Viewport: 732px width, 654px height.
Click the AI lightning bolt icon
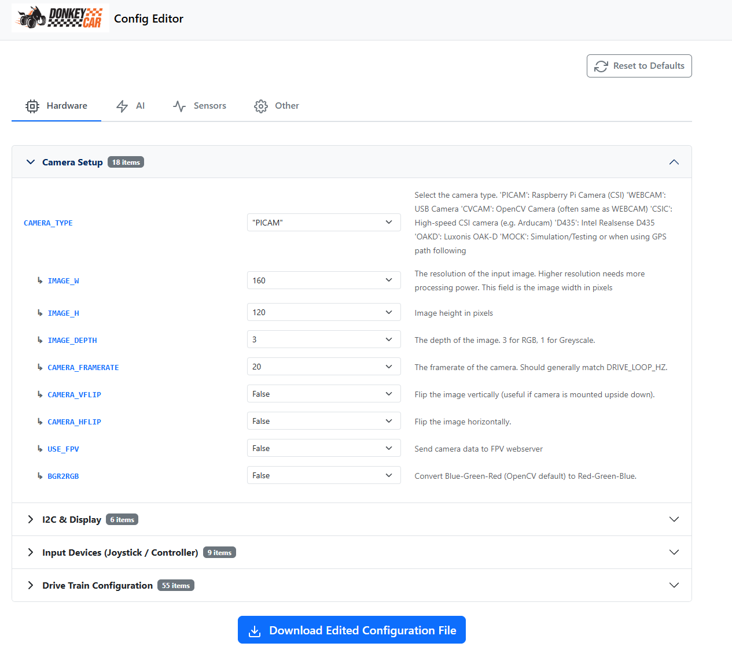point(121,106)
